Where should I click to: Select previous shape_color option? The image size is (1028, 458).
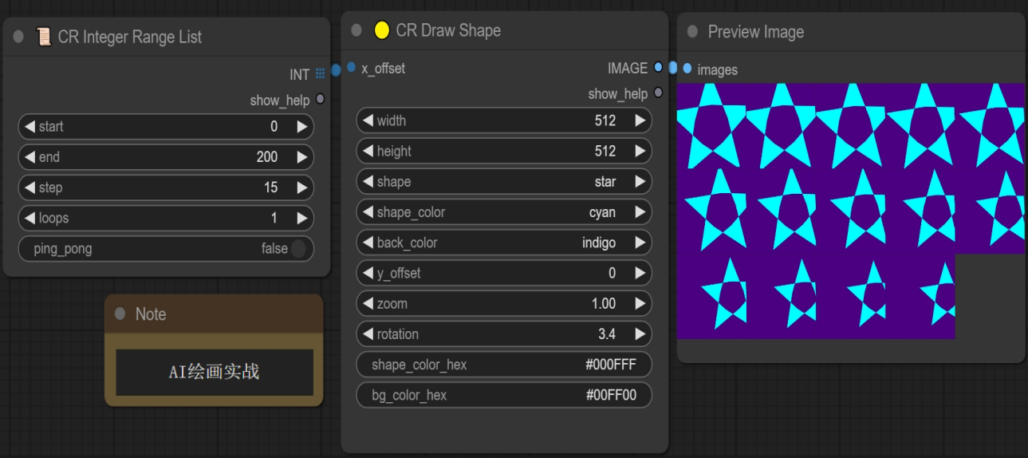[368, 212]
